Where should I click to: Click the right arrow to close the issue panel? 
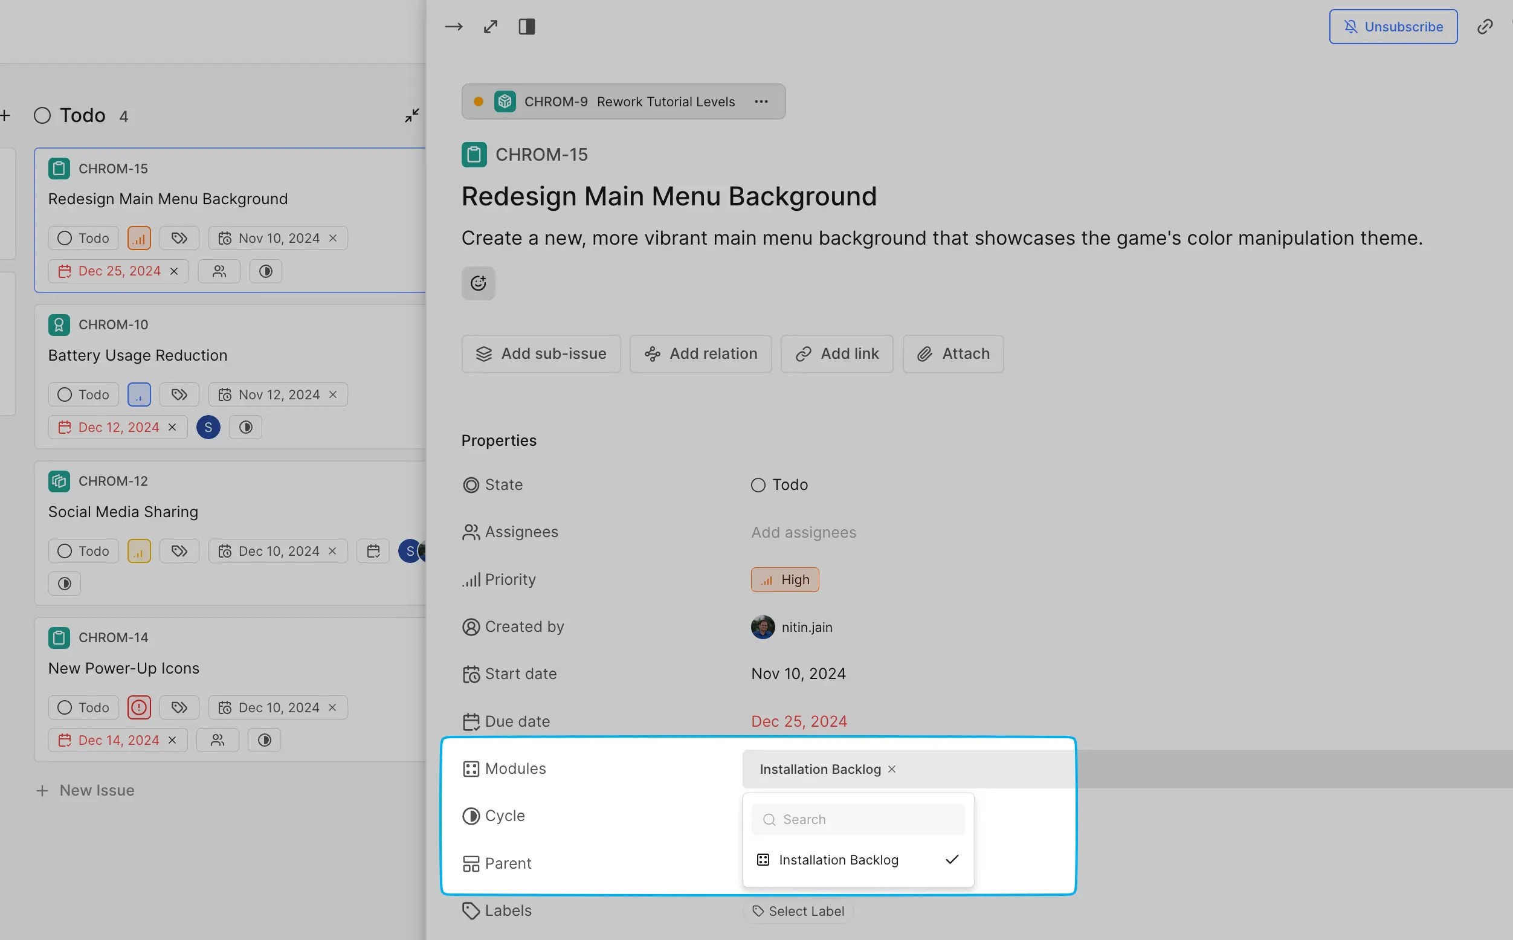coord(453,27)
